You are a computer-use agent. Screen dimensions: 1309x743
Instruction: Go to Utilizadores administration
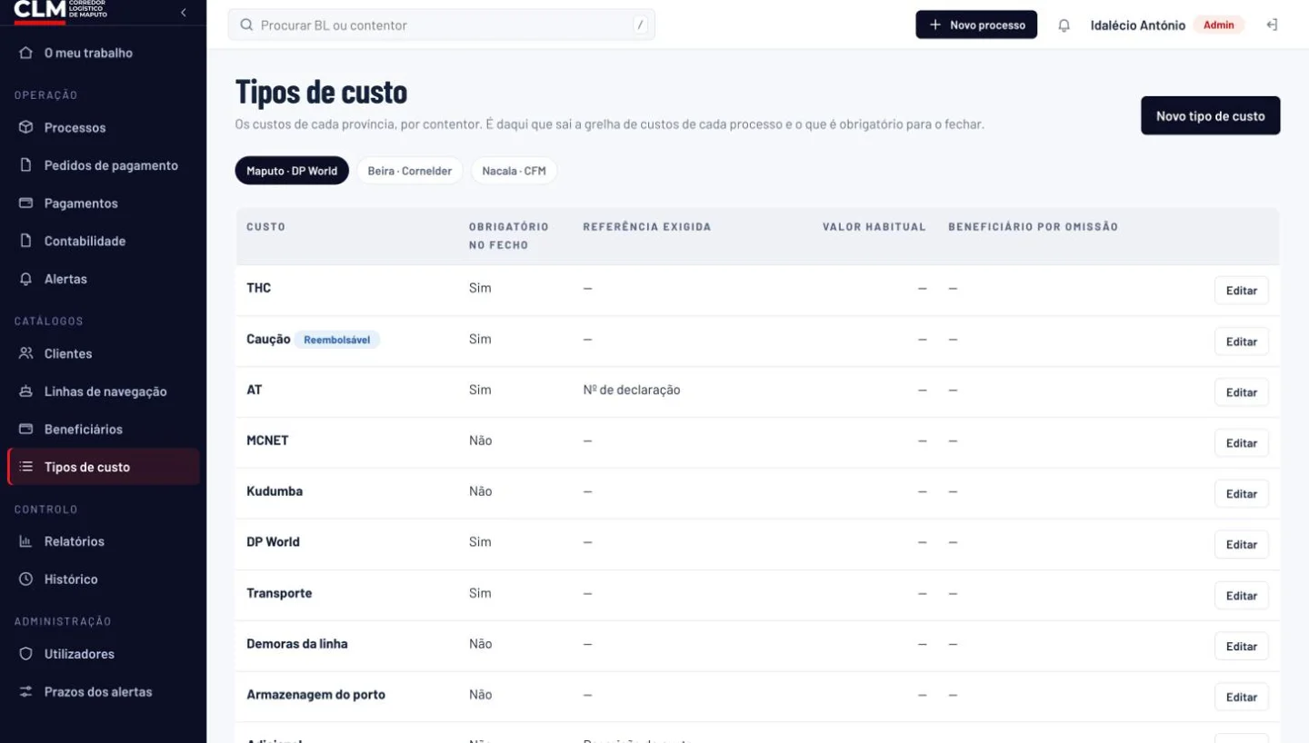(x=103, y=654)
